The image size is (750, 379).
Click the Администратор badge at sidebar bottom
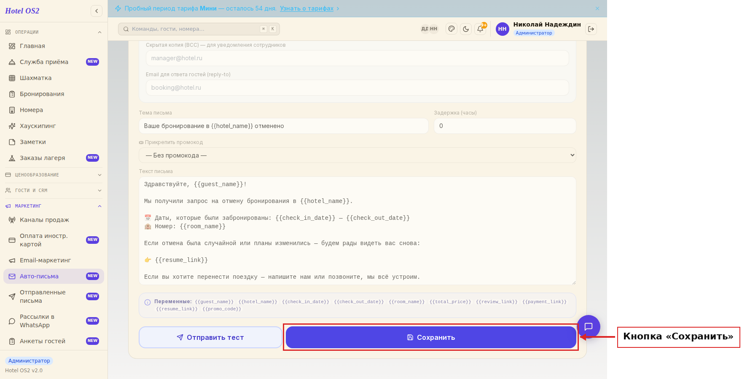click(x=29, y=361)
